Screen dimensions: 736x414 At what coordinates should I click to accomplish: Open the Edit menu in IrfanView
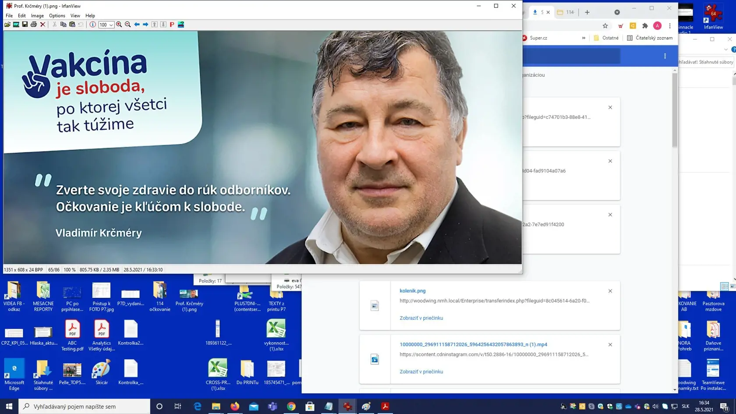click(x=22, y=16)
